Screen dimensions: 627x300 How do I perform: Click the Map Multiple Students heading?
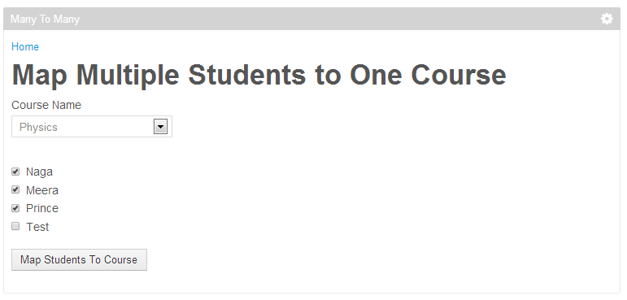pos(259,75)
